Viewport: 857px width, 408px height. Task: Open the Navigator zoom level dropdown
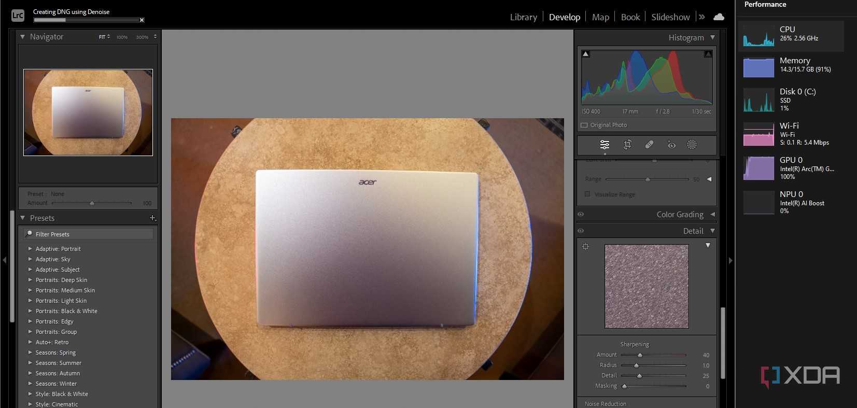click(155, 37)
